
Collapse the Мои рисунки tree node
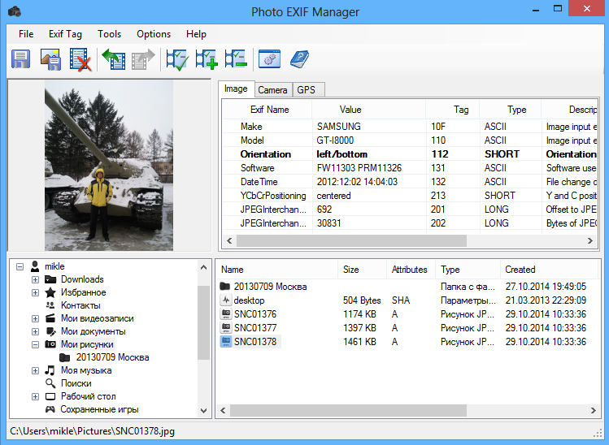tap(35, 344)
